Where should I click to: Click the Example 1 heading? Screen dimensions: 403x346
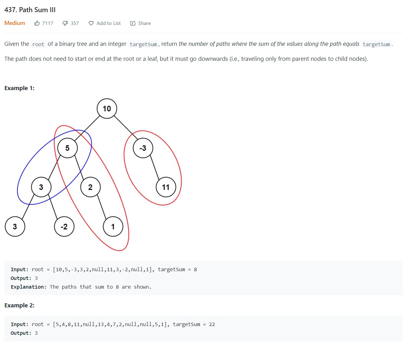tap(19, 88)
